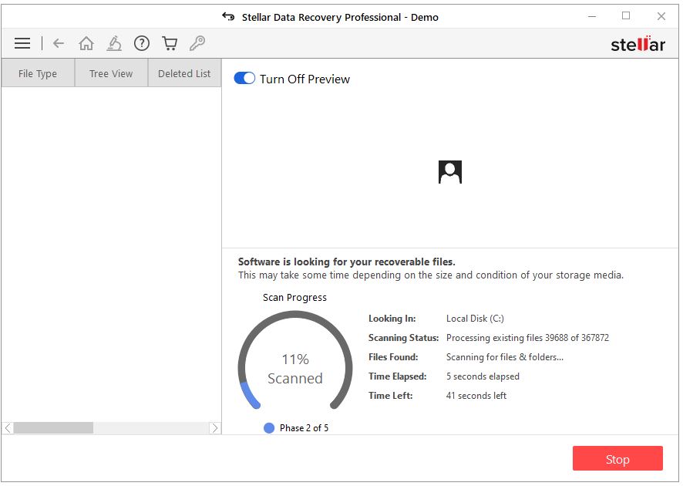Viewport: 683px width, 486px height.
Task: Go back with the arrow icon
Action: pos(59,43)
